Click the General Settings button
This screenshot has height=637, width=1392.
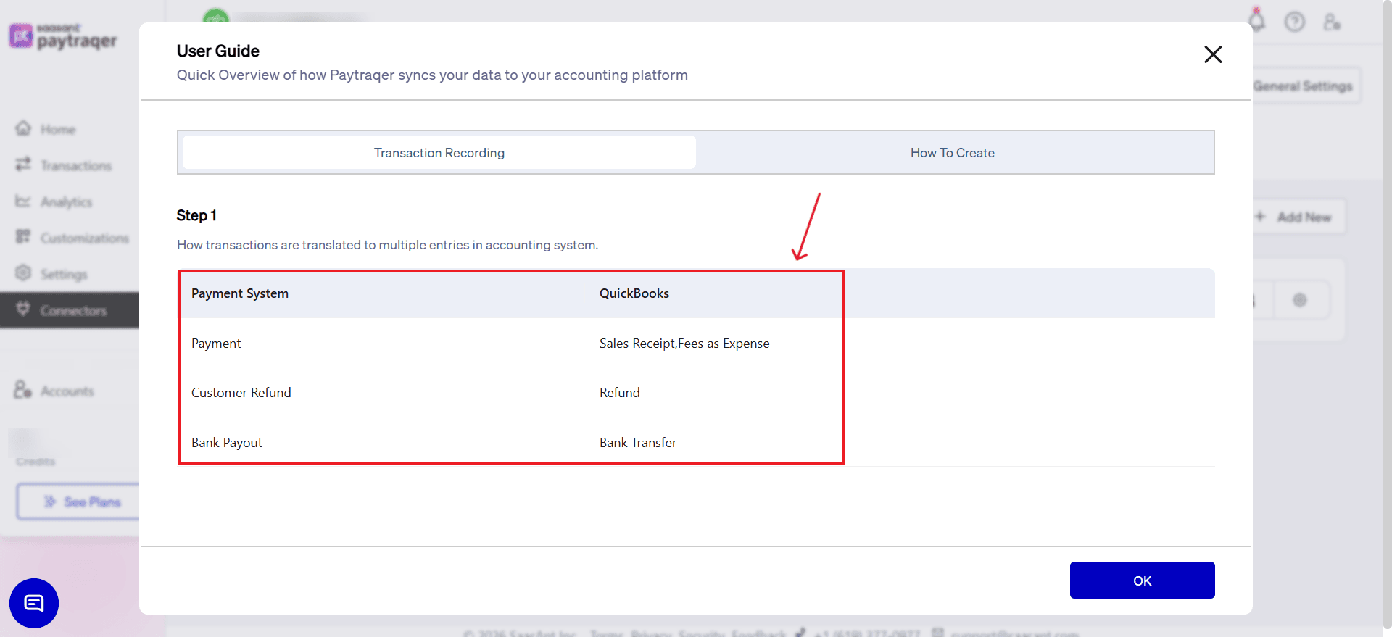1303,86
